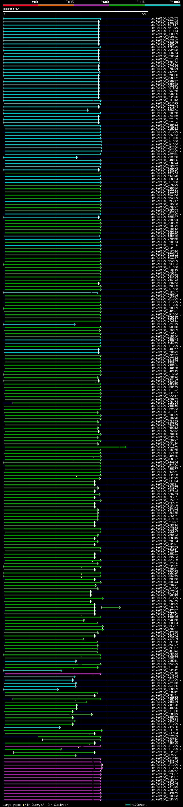Select the UniRef100_B6SIV2 label
Viewport: 183px width, 807px height.
click(164, 40)
